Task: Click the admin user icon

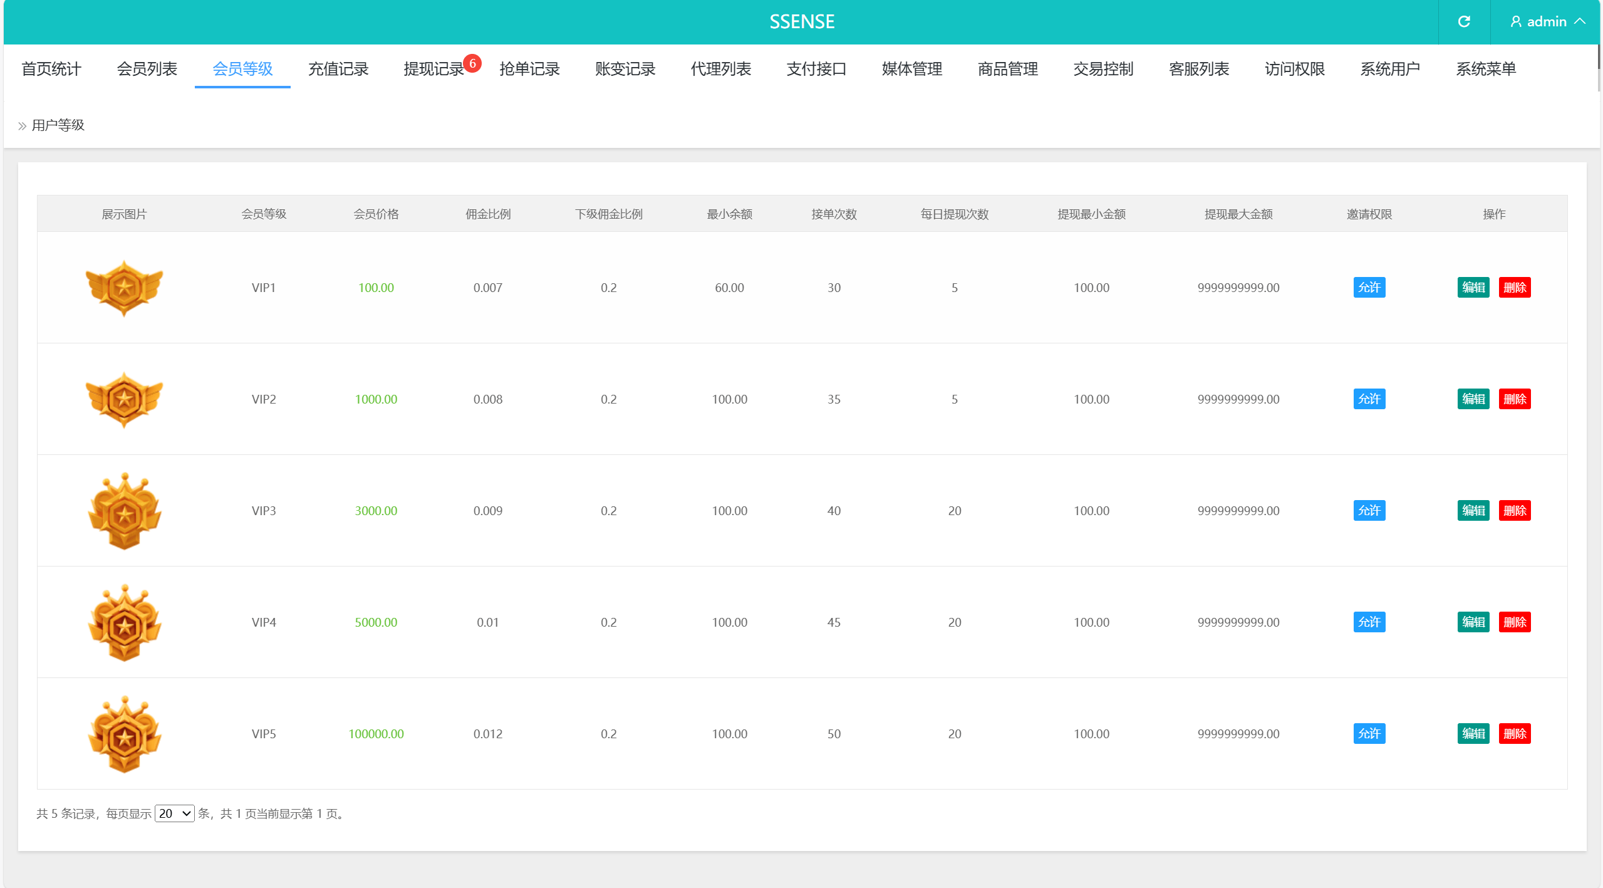Action: coord(1515,22)
